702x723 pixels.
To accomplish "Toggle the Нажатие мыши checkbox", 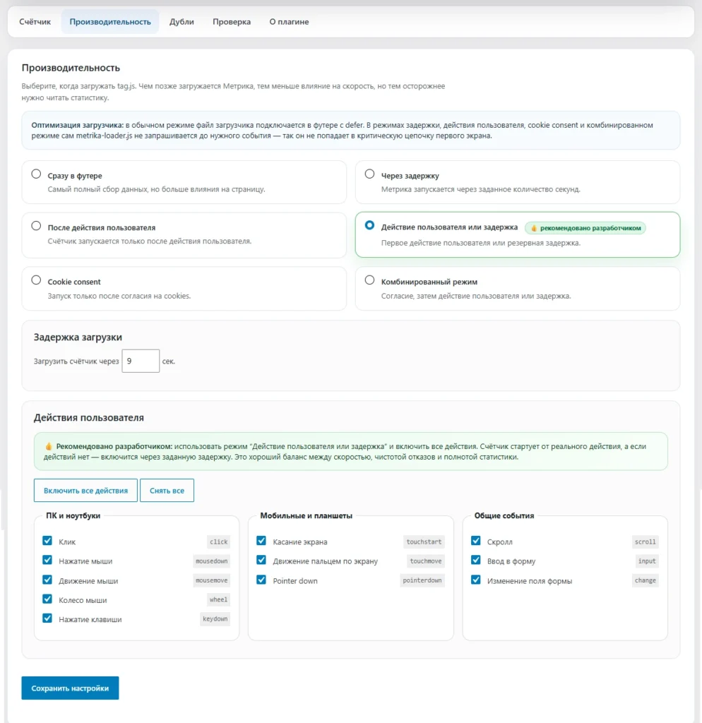I will (x=47, y=560).
